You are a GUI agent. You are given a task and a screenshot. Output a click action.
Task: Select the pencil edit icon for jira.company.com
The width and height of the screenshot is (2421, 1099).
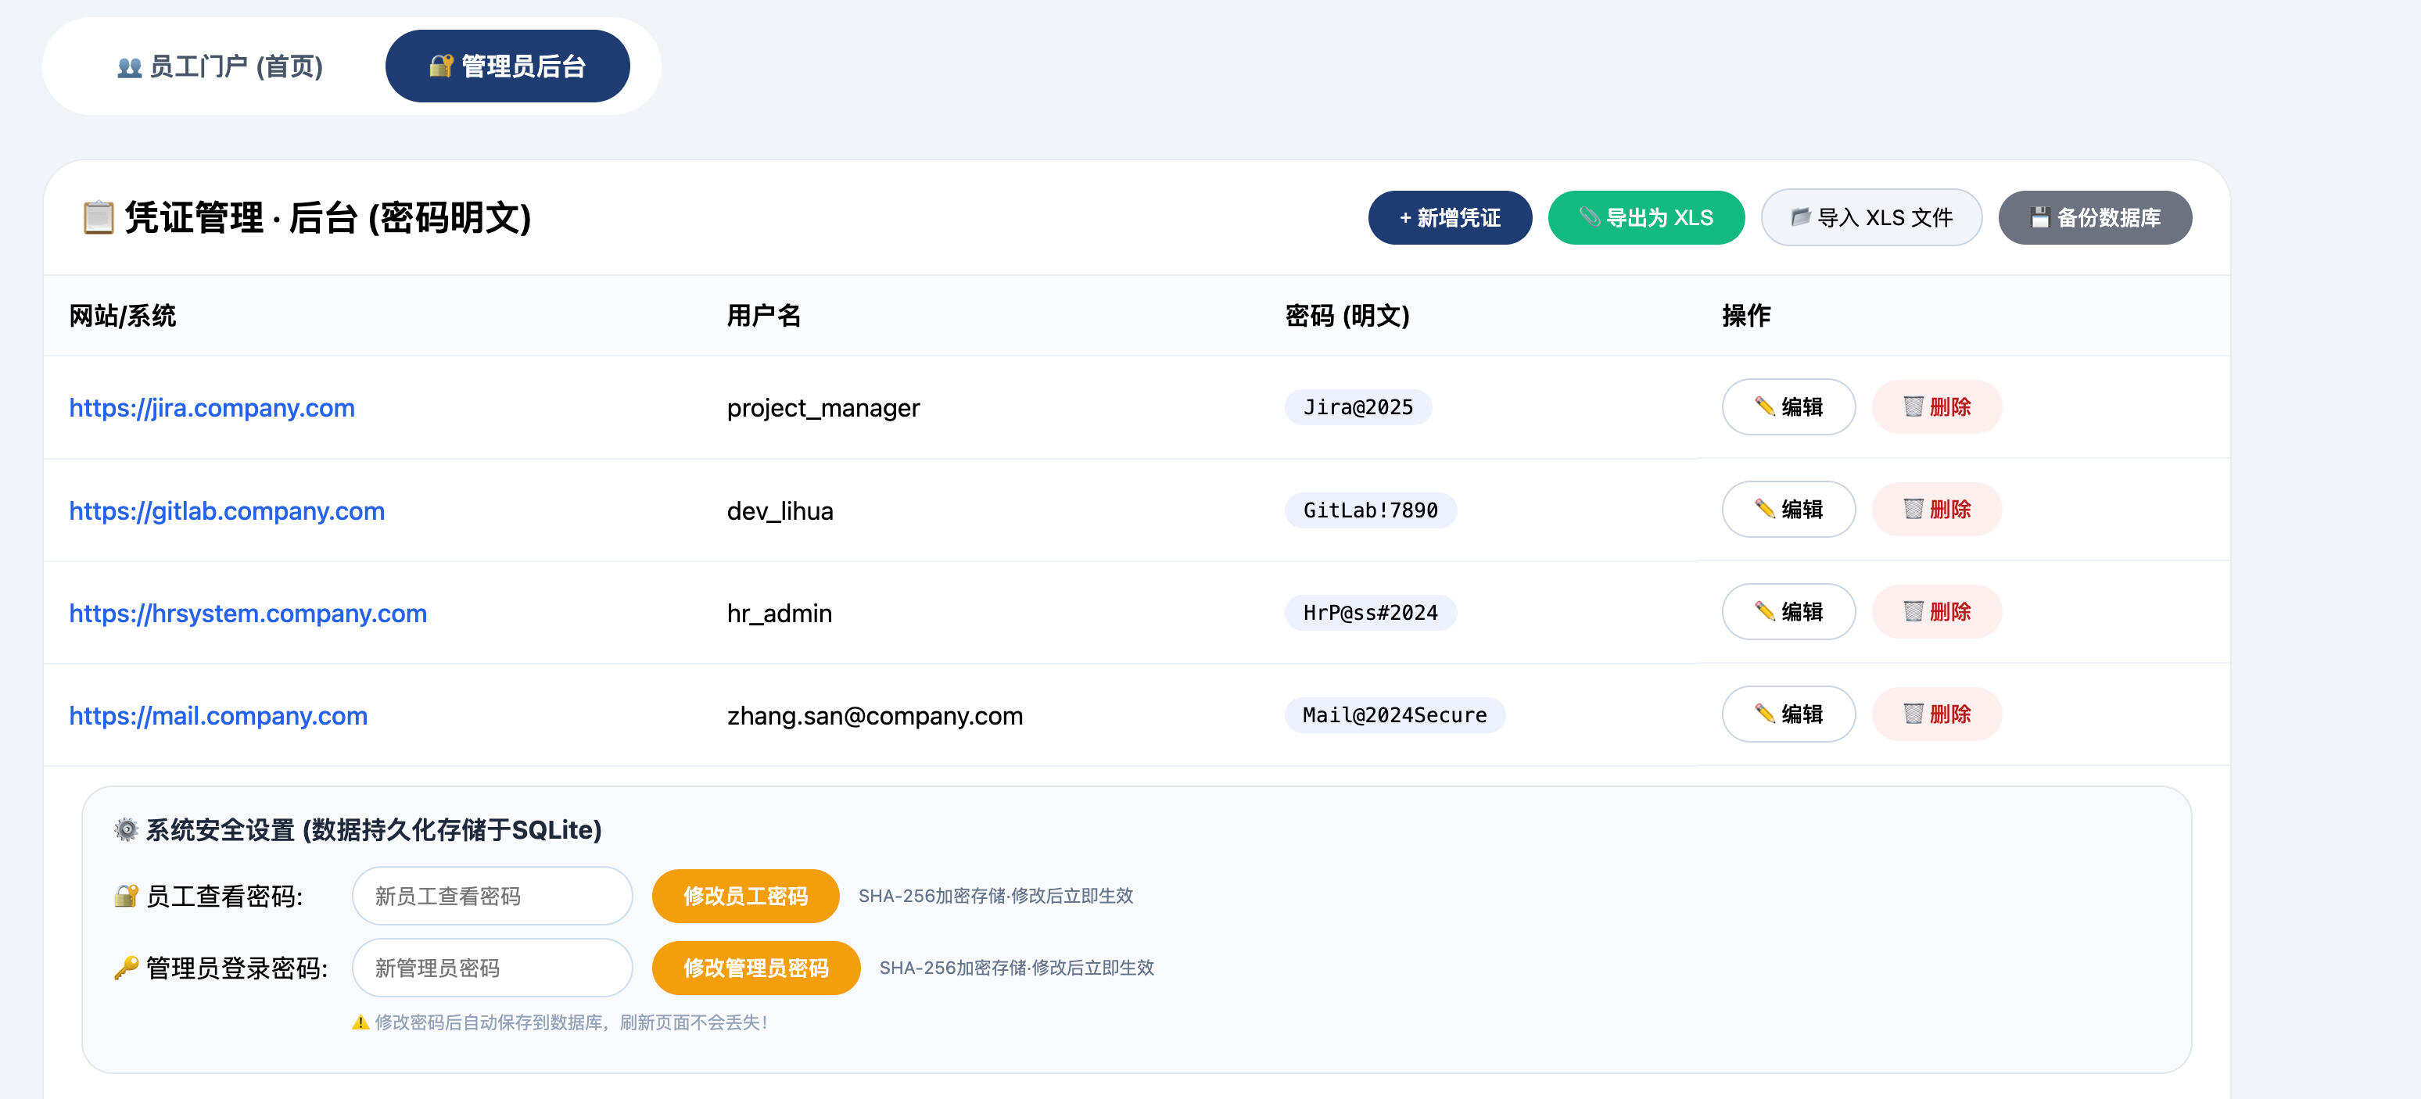1762,408
